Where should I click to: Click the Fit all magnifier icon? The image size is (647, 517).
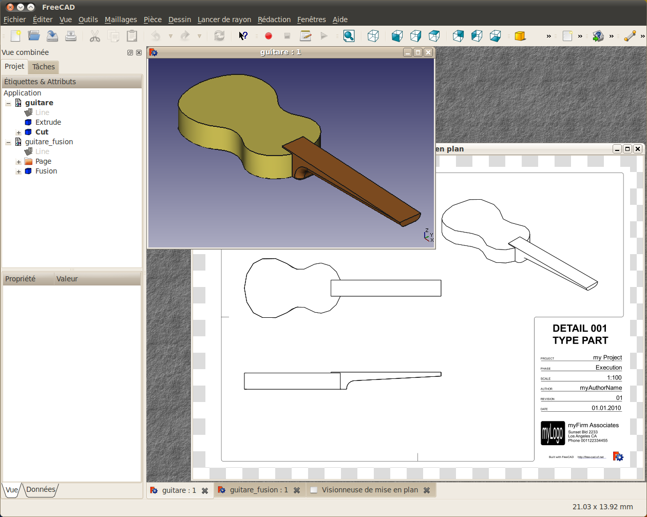349,36
